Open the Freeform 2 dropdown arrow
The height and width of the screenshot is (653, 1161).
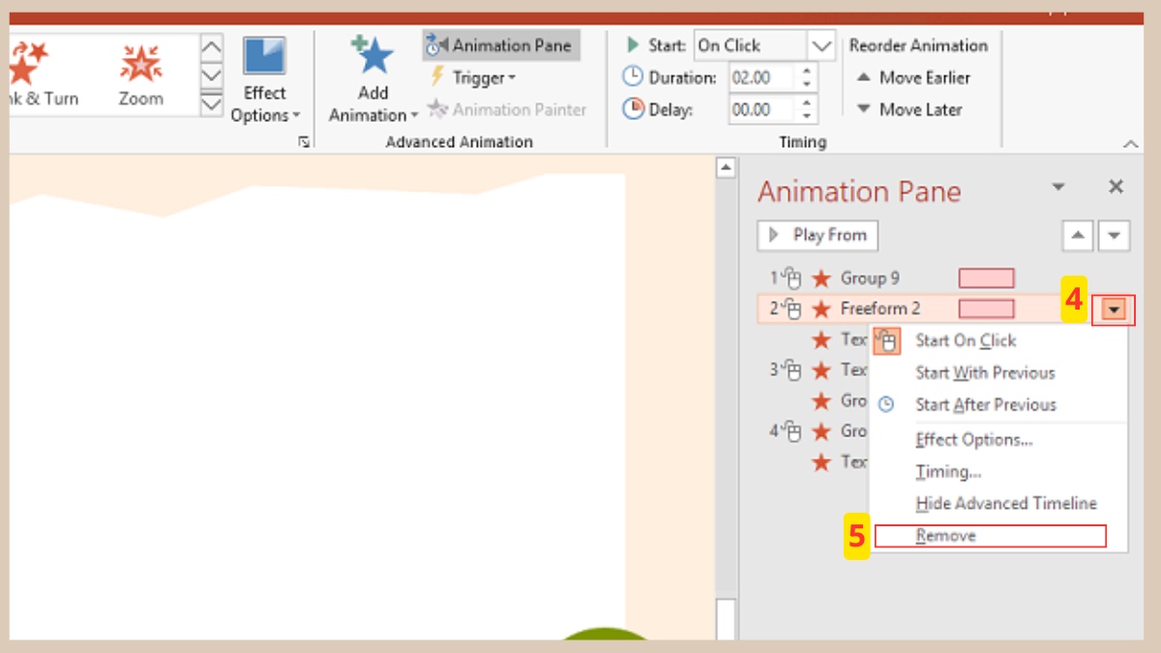[1115, 309]
